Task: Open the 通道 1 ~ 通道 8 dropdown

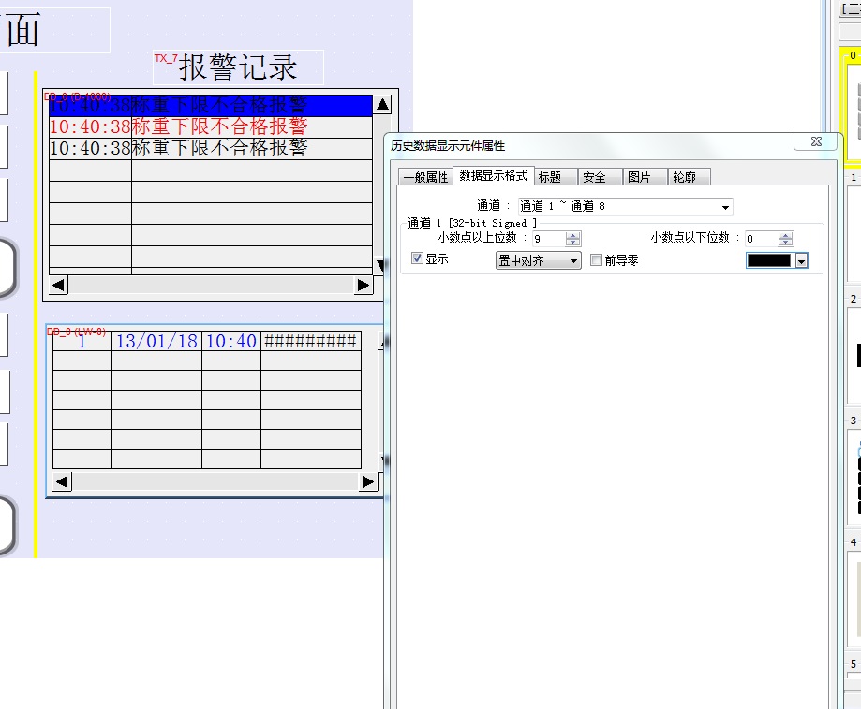Action: pos(725,207)
